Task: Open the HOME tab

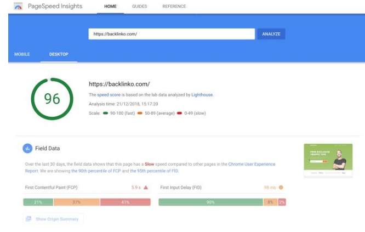Action: pyautogui.click(x=110, y=7)
